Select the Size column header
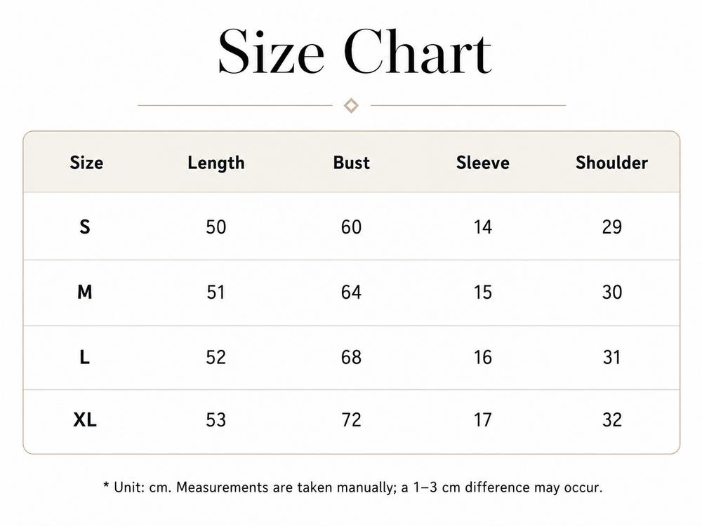The width and height of the screenshot is (702, 526). tap(86, 163)
